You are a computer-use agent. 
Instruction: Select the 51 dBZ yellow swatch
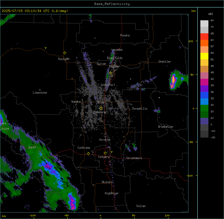204,56
